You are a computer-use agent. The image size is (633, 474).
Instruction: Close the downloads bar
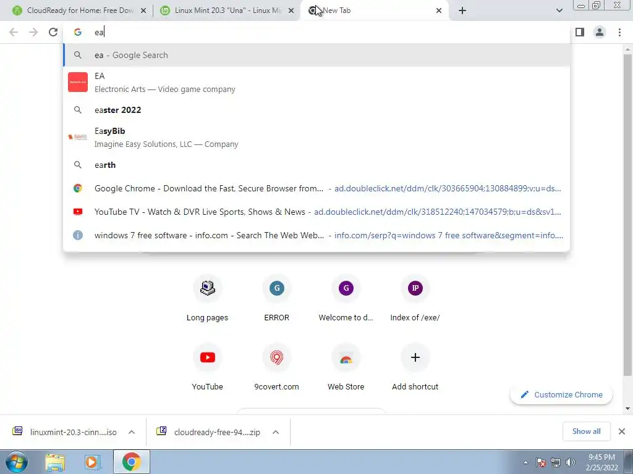pos(622,431)
